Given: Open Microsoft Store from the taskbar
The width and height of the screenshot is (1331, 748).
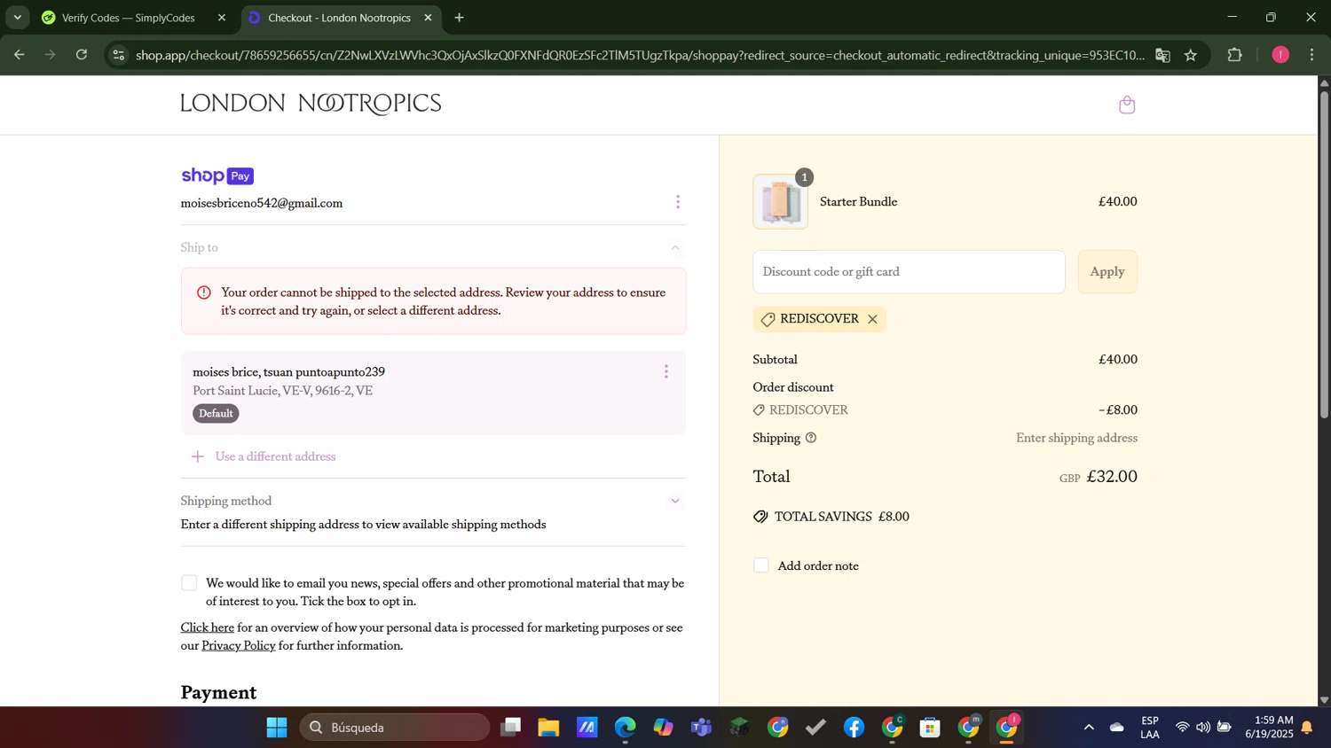Looking at the screenshot, I should [x=930, y=728].
